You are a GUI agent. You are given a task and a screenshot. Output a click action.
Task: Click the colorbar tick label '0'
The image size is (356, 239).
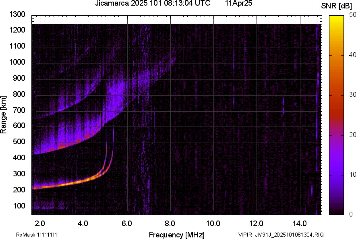351,214
